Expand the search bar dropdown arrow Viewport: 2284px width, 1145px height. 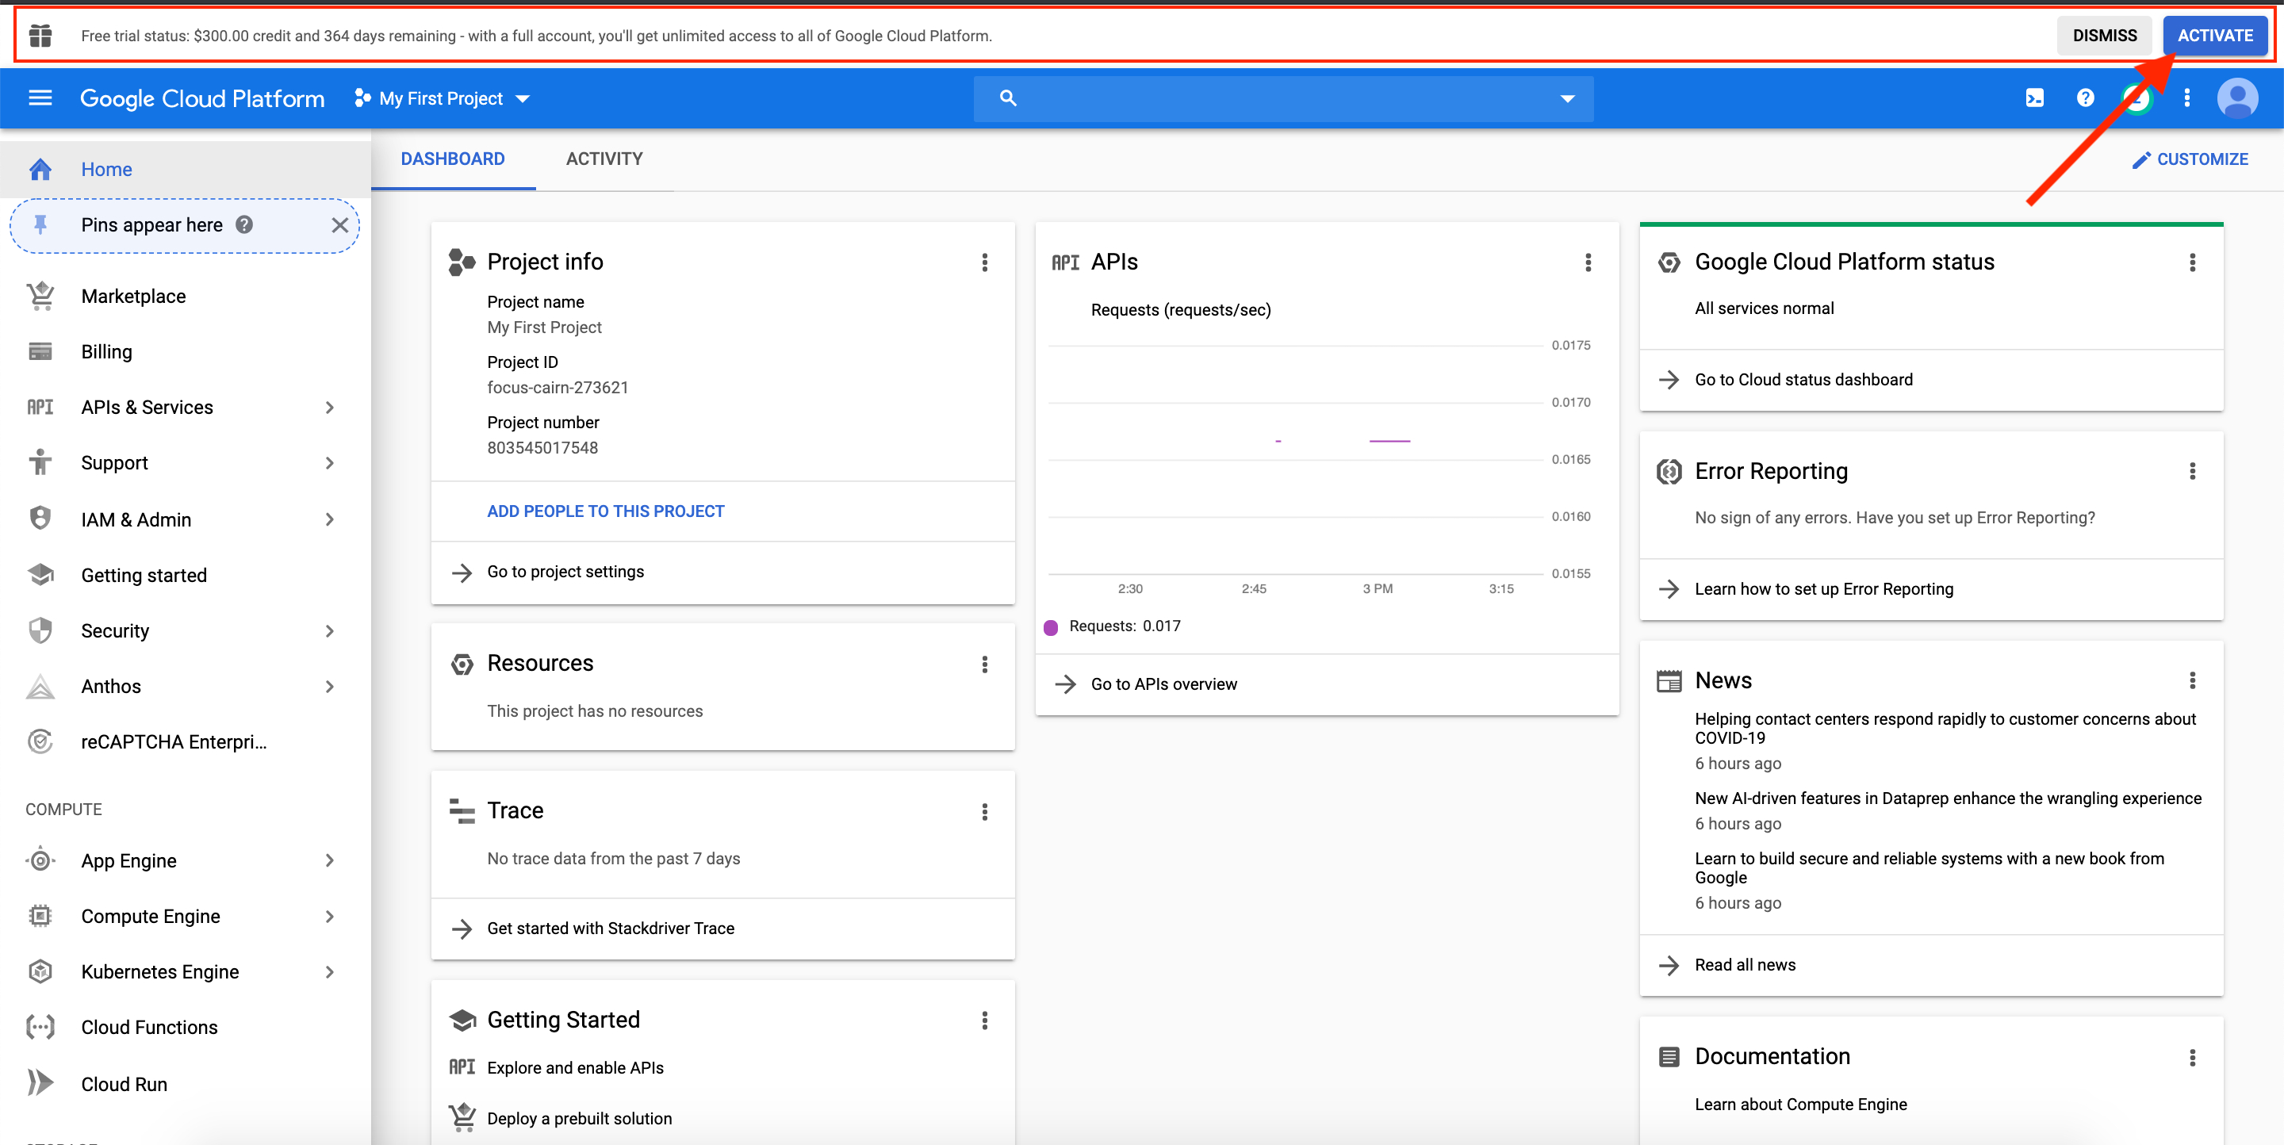coord(1567,98)
